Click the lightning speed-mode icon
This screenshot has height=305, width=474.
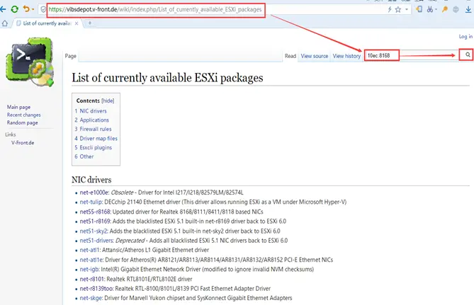[x=390, y=10]
